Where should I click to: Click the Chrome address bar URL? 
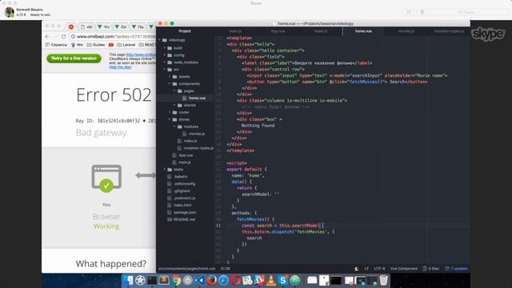tap(116, 37)
